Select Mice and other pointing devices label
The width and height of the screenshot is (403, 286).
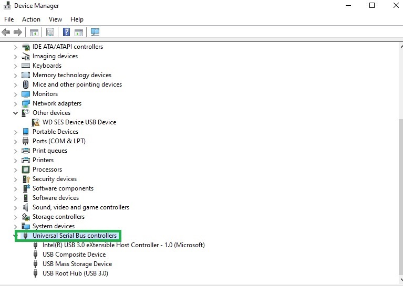[x=77, y=84]
